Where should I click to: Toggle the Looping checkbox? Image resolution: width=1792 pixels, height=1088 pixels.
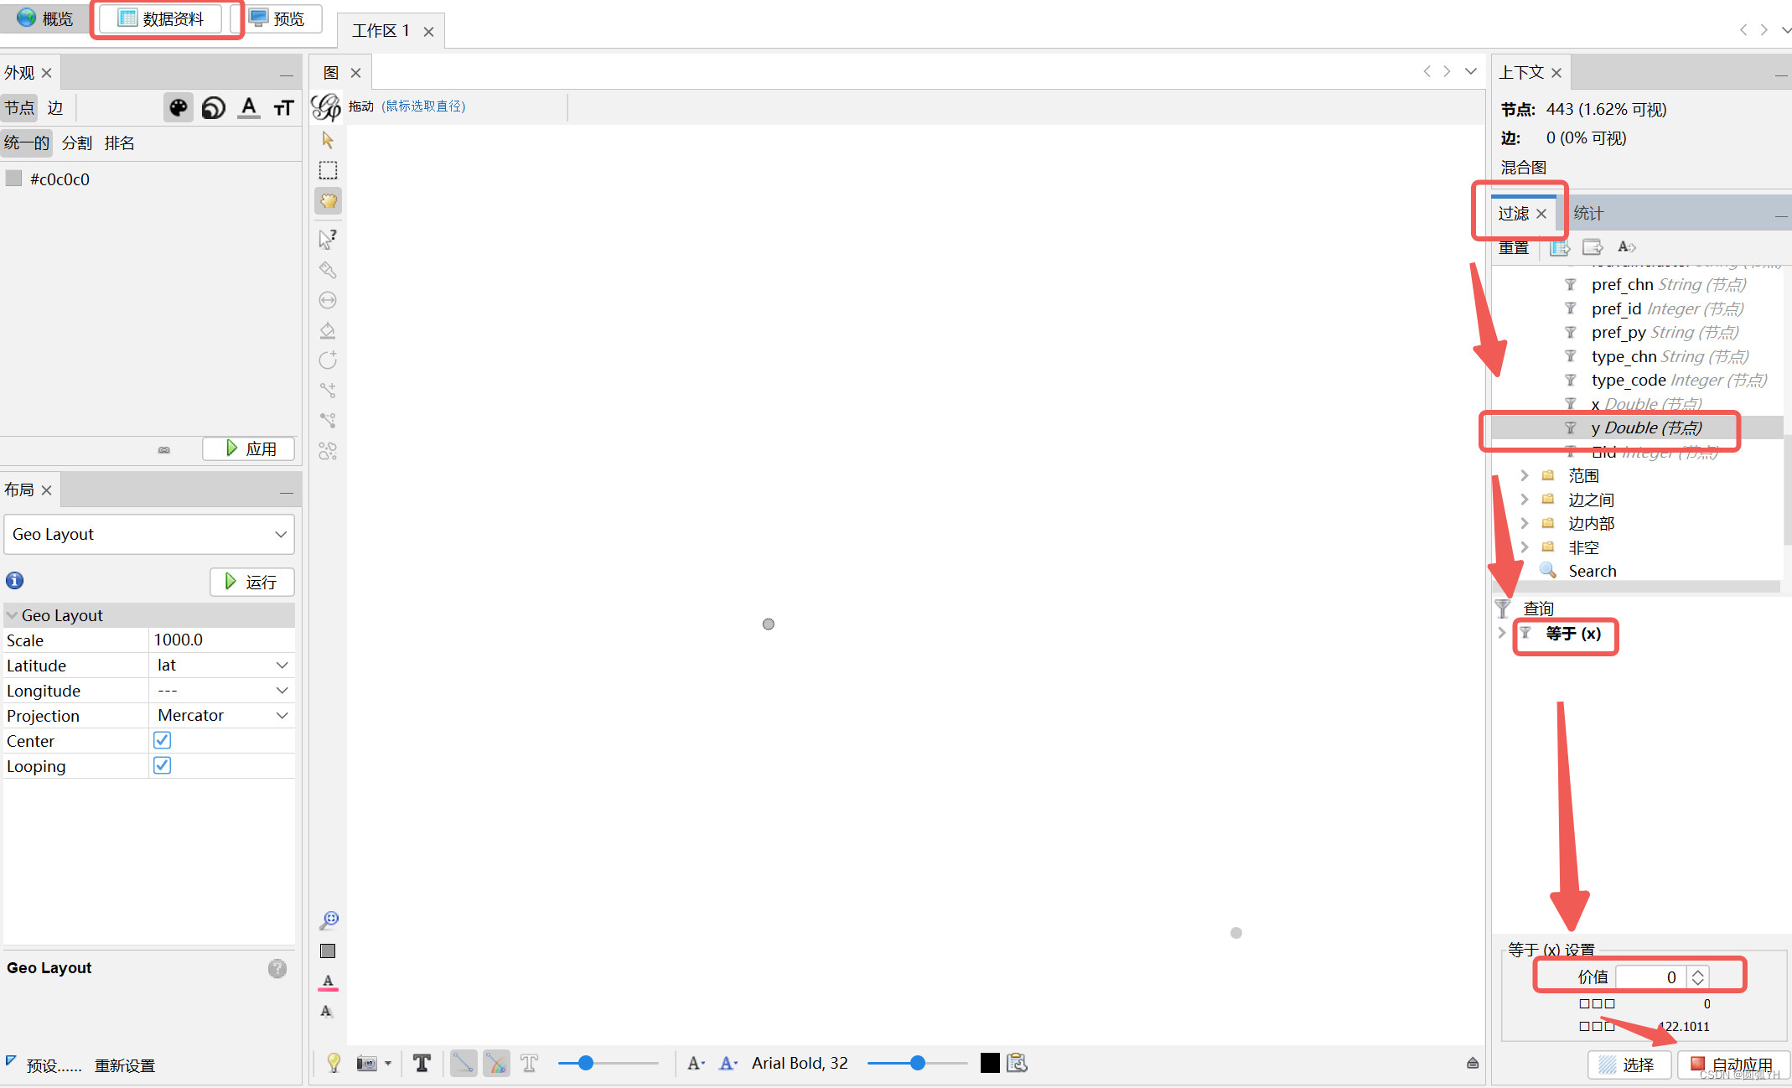163,765
